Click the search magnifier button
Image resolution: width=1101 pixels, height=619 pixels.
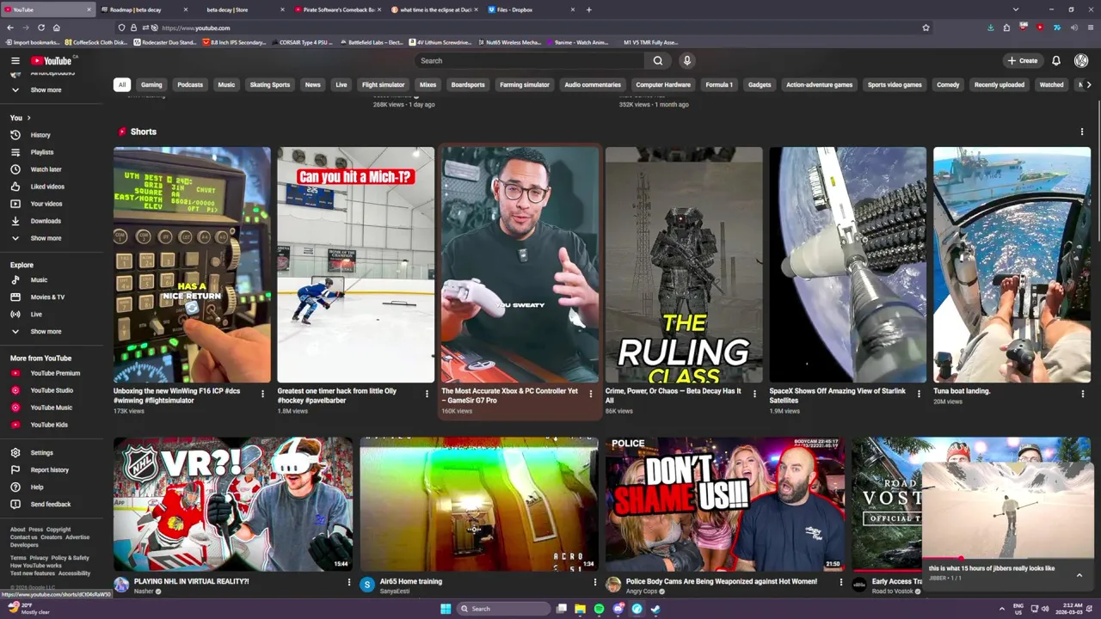point(658,60)
